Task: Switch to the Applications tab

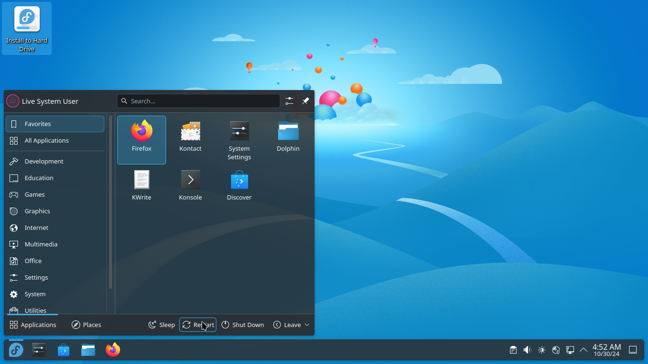Action: point(33,325)
